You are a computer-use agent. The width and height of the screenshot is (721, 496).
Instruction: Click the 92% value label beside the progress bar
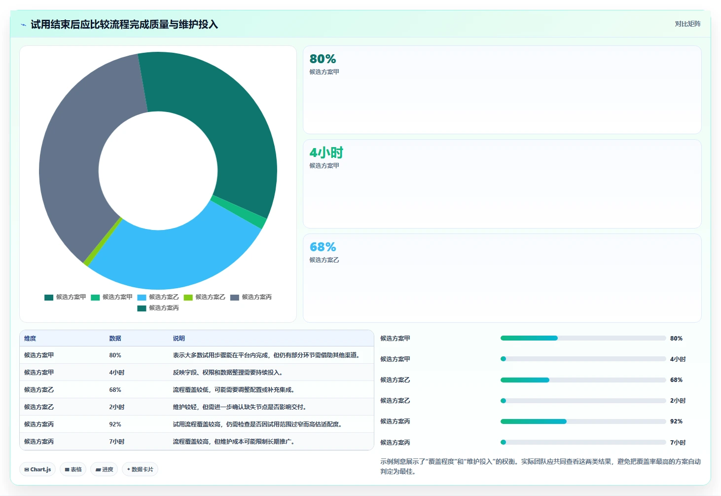(676, 421)
